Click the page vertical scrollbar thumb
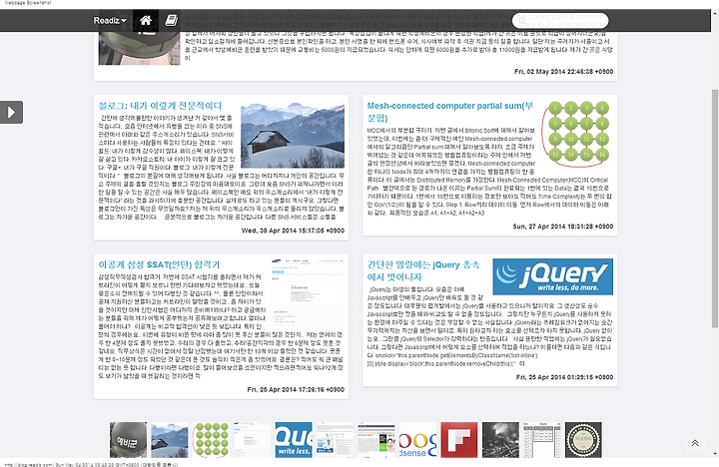This screenshot has height=467, width=719. [715, 209]
